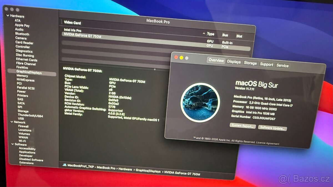Image resolution: width=333 pixels, height=187 pixels.
Task: Collapse the Network section in sidebar
Action: coord(12,122)
